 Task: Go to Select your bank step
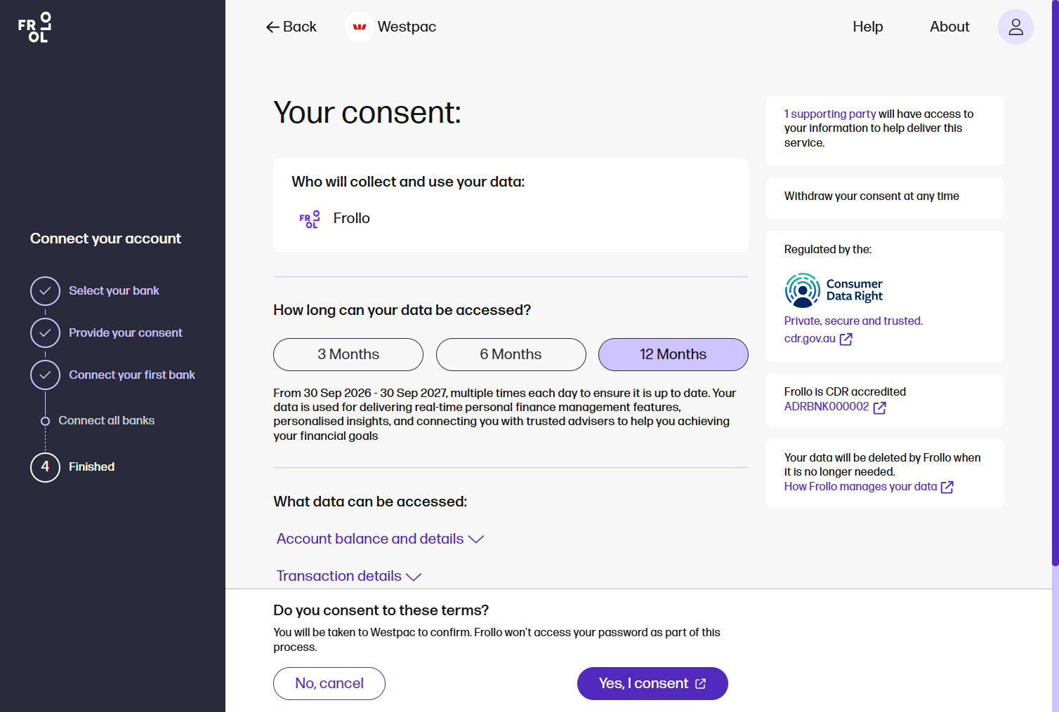(x=114, y=290)
